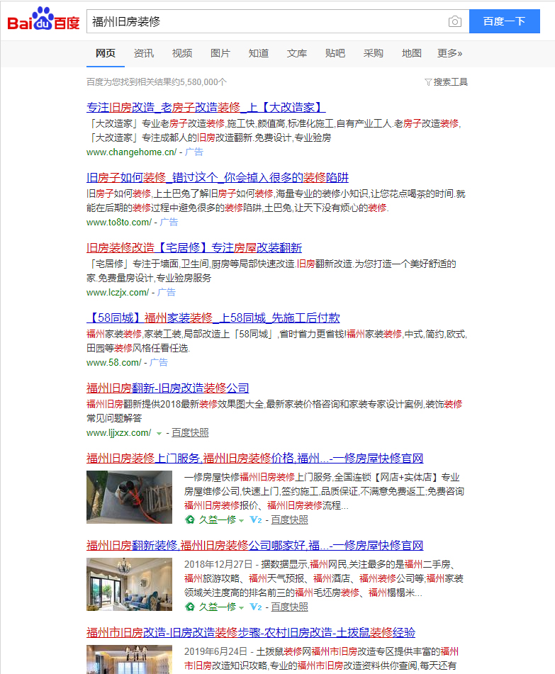Click green 久益一修 badge icon in 翻新装修 result

[189, 607]
